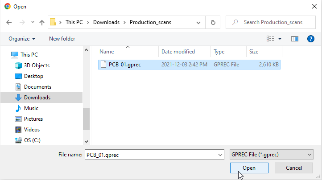
Task: Open the Organize dropdown menu
Action: click(22, 39)
